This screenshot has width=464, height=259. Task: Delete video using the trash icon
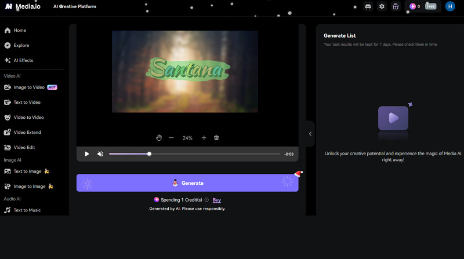click(x=216, y=138)
